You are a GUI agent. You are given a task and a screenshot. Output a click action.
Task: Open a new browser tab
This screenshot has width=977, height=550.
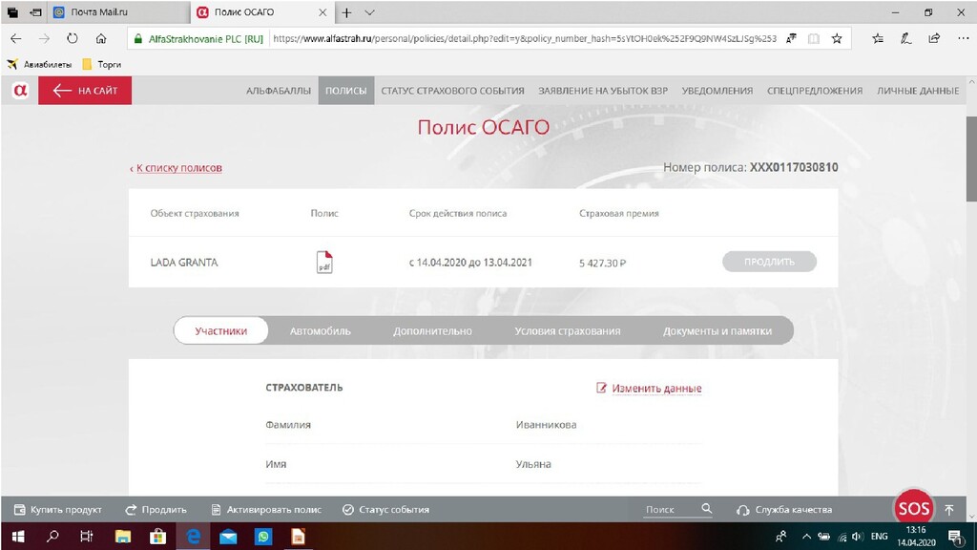(x=346, y=12)
